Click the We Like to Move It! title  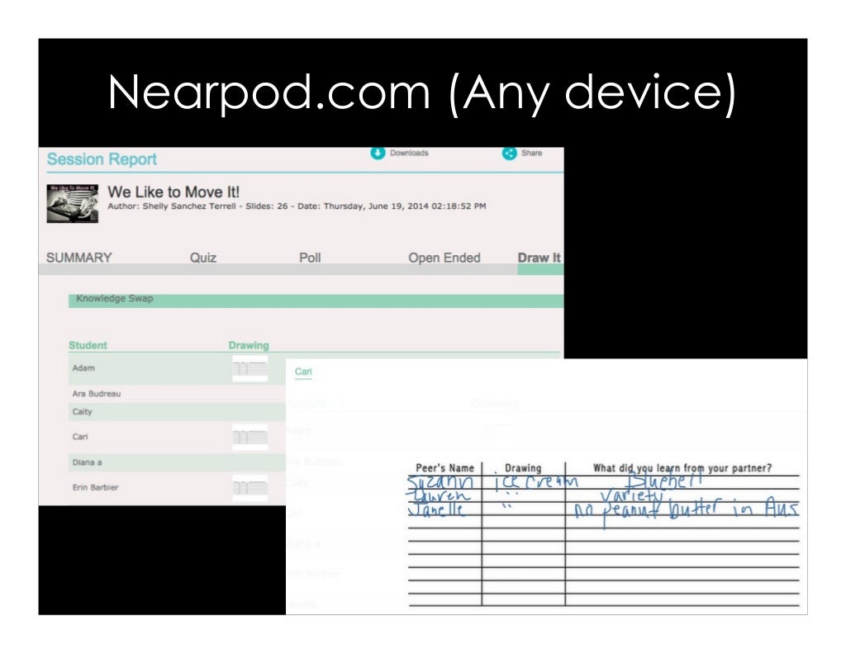(x=173, y=192)
